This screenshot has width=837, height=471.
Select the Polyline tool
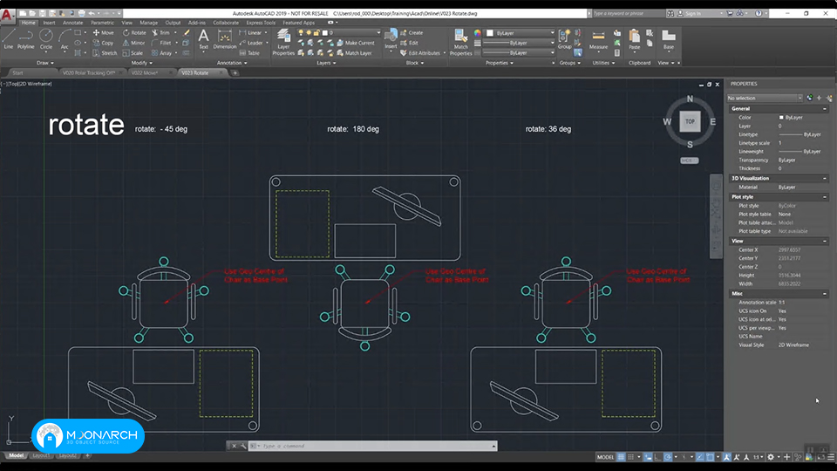pyautogui.click(x=25, y=39)
